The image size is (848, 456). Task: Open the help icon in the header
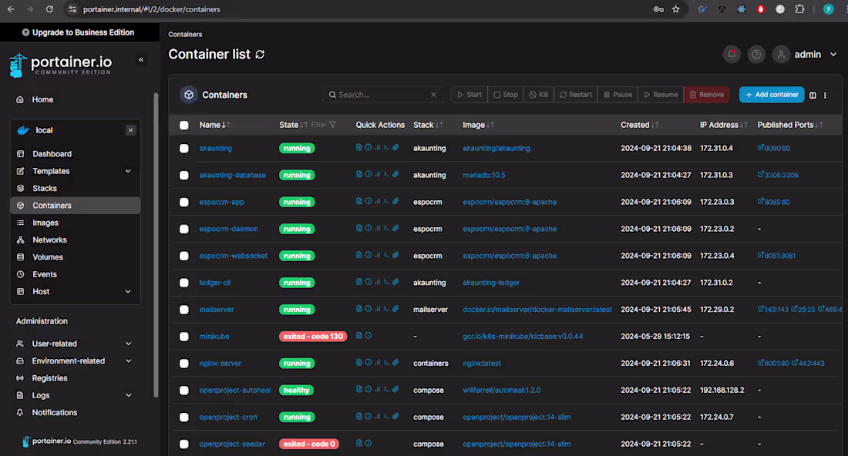pos(756,54)
